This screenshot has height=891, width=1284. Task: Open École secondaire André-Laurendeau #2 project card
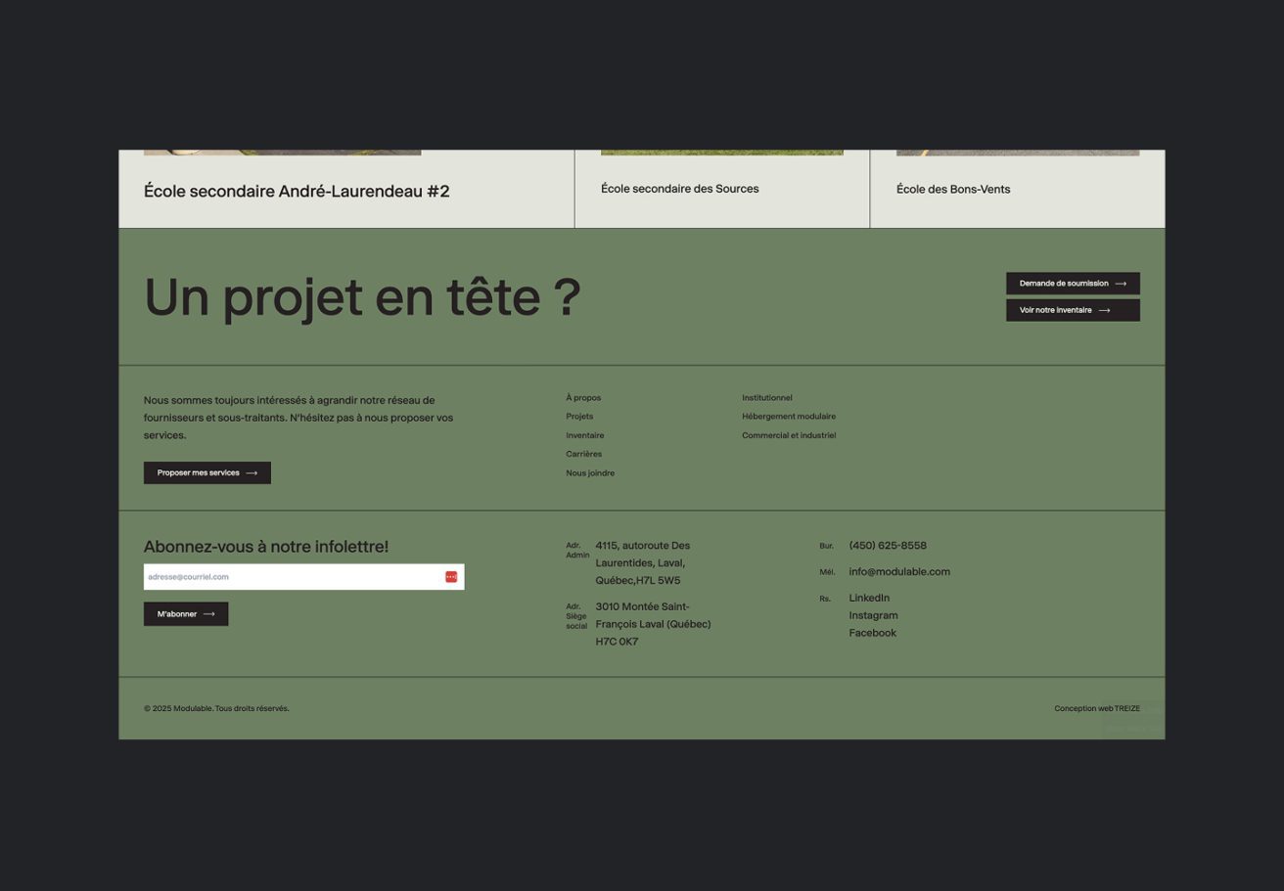point(297,192)
